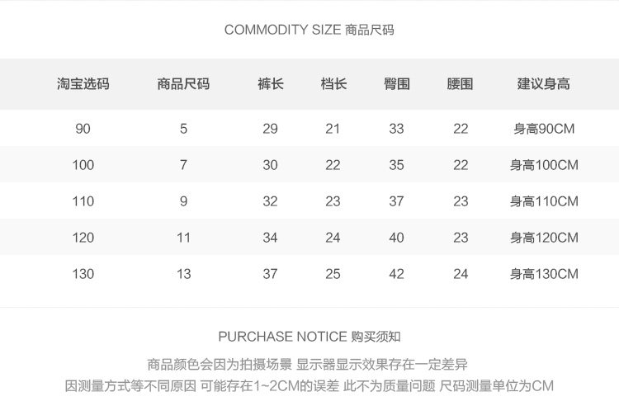Click the 建议身高 column header
Image resolution: width=619 pixels, height=420 pixels.
click(x=543, y=83)
